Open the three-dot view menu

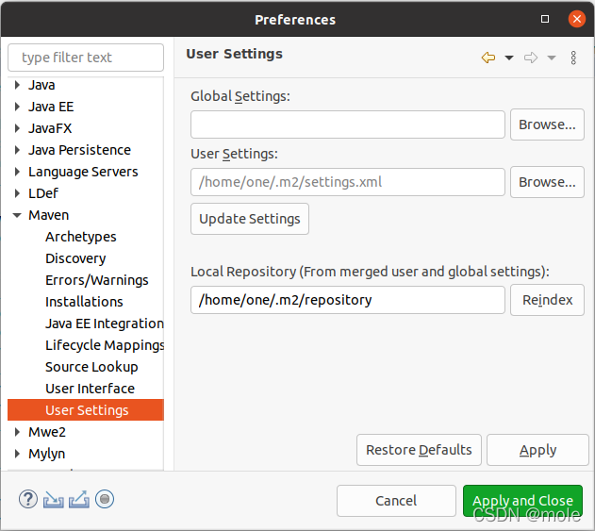coord(573,58)
